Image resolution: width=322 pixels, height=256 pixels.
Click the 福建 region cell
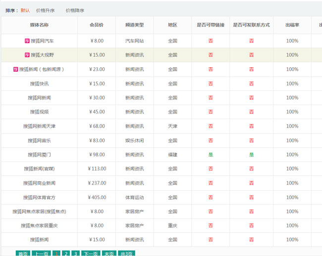(172, 155)
